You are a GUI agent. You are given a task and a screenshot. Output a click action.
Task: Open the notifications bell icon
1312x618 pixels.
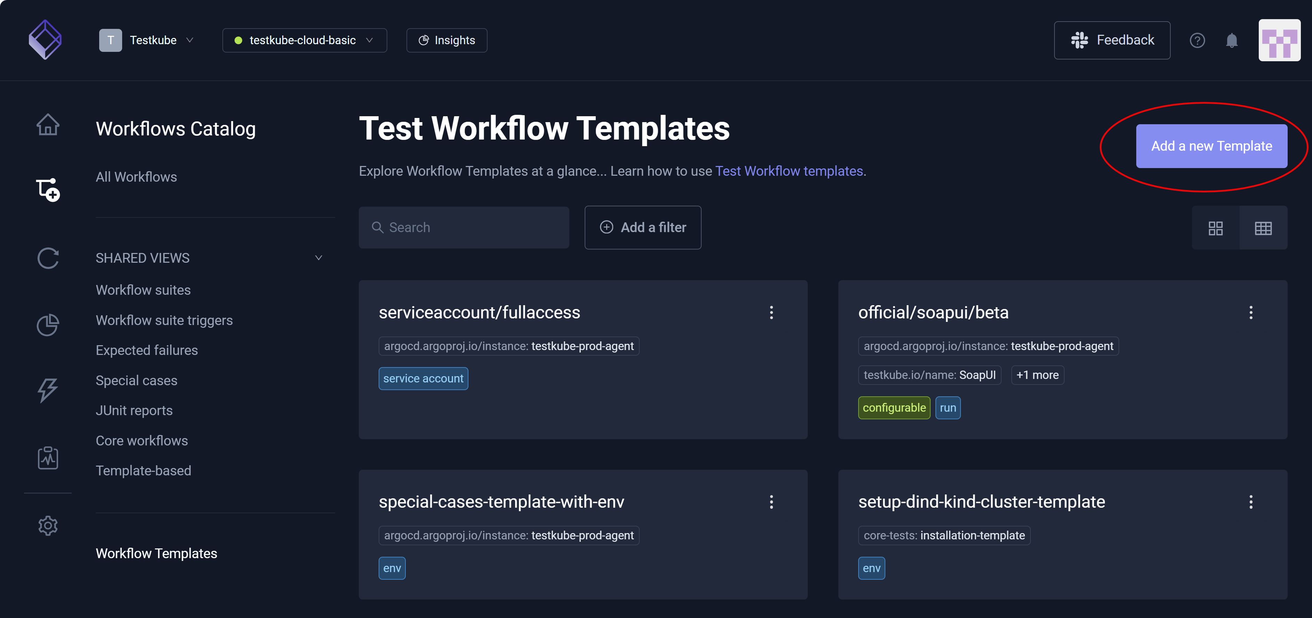(x=1232, y=40)
